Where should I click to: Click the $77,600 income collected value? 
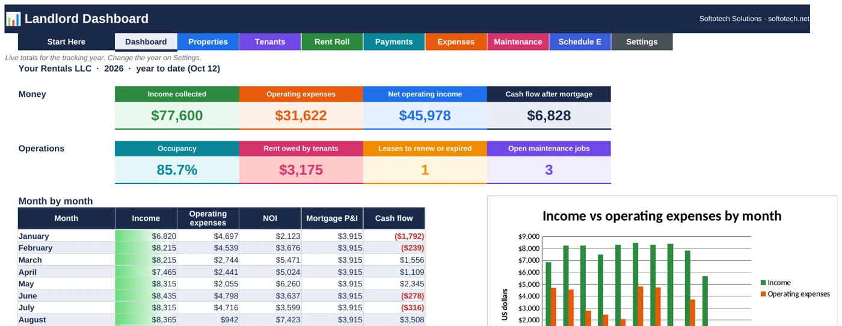pos(177,115)
